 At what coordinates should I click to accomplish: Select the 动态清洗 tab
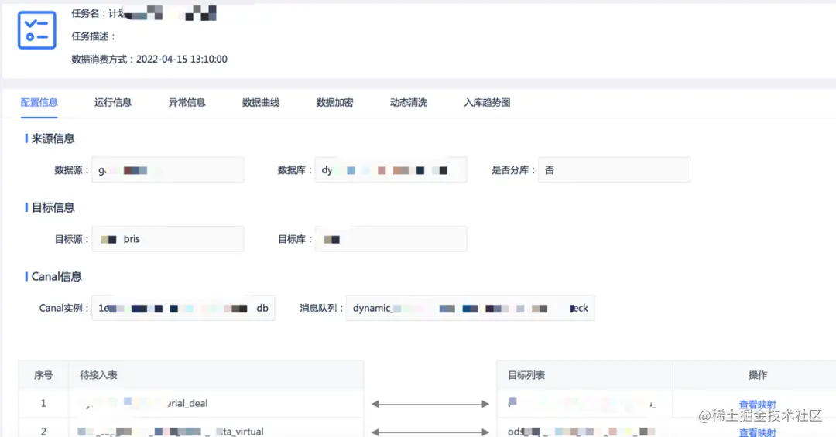[409, 102]
